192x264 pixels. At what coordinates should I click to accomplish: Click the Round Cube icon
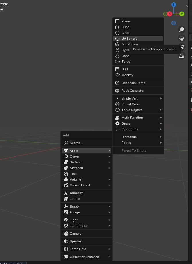[x=117, y=104]
